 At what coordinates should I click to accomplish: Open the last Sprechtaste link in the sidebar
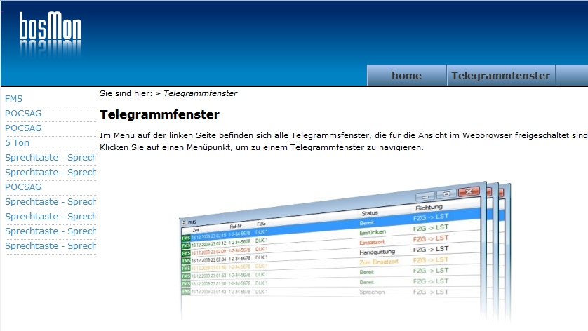51,246
